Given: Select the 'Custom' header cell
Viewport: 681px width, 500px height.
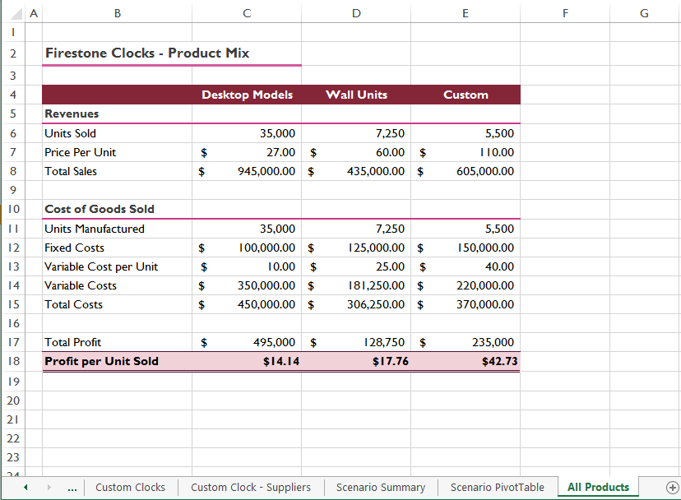Looking at the screenshot, I should click(466, 95).
